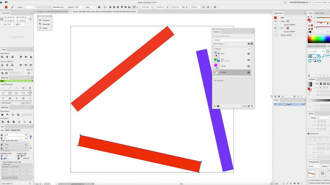Choose the magnifier search symbol
The height and width of the screenshot is (185, 330).
(x=324, y=56)
